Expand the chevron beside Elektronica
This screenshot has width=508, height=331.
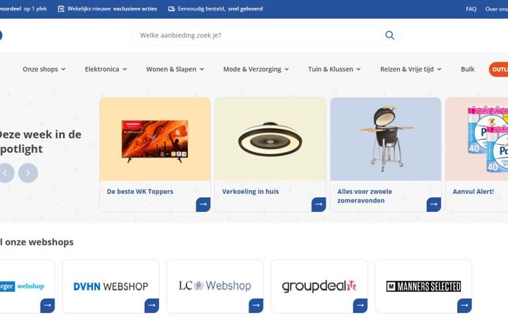point(125,70)
